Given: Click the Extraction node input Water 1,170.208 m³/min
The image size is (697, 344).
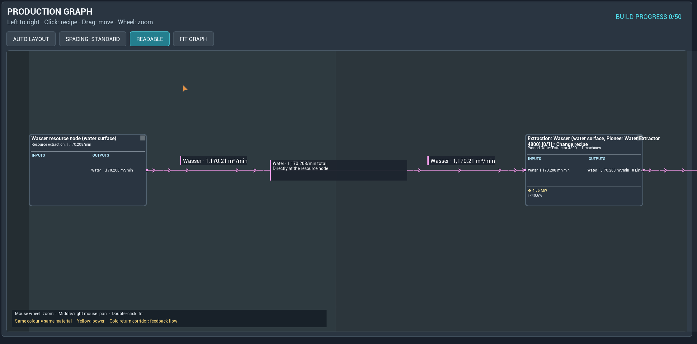Looking at the screenshot, I should coord(549,170).
